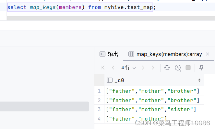Reload the query result data
The height and width of the screenshot is (129, 215).
pos(167,68)
